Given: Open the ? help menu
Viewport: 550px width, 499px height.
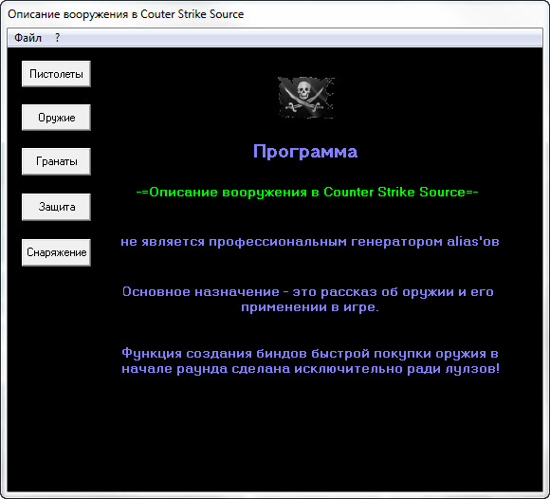Looking at the screenshot, I should pyautogui.click(x=57, y=38).
